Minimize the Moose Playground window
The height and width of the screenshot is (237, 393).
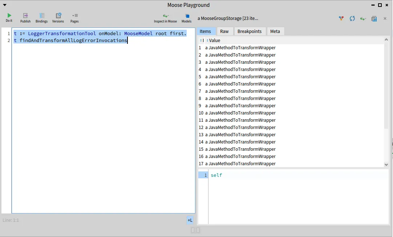click(373, 5)
